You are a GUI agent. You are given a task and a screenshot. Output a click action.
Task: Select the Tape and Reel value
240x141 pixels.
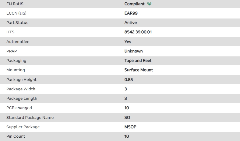[x=138, y=61]
